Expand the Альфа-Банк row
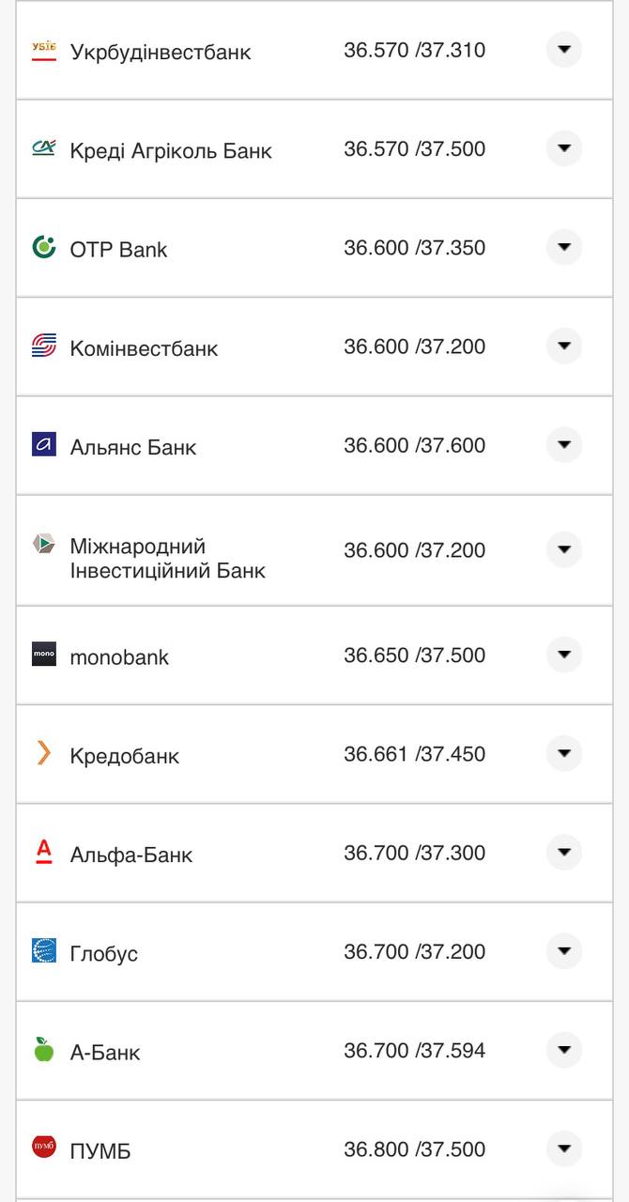Viewport: 629px width, 1202px height. click(563, 852)
